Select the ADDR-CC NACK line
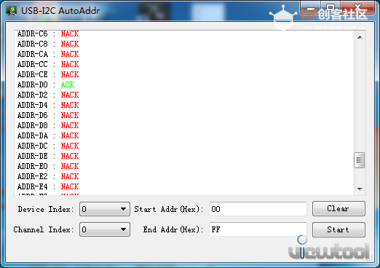This screenshot has height=268, width=380. pos(48,64)
